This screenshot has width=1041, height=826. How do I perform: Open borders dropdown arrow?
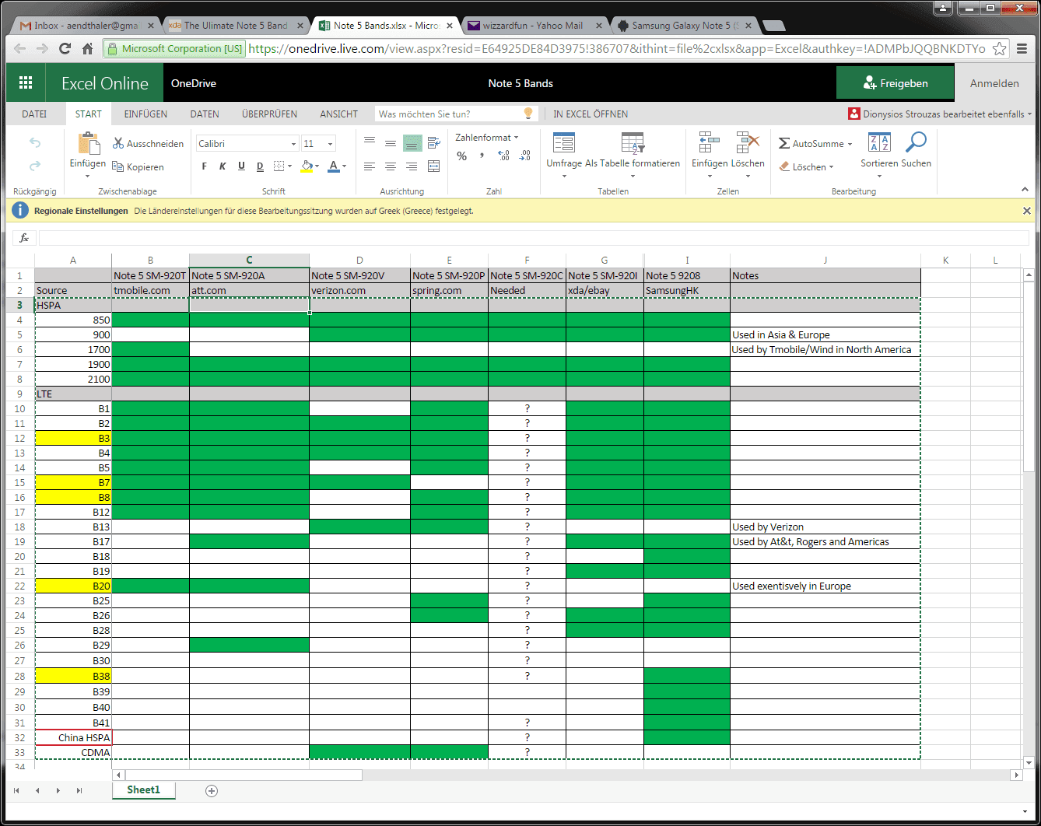coord(289,166)
